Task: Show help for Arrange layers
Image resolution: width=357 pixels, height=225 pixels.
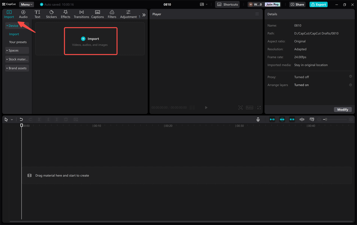Action: point(351,85)
